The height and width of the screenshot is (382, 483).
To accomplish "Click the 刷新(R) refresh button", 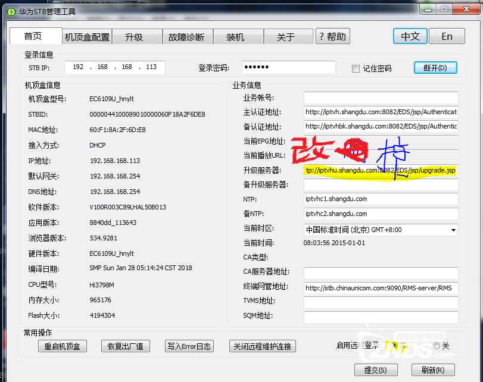I will click(x=433, y=370).
